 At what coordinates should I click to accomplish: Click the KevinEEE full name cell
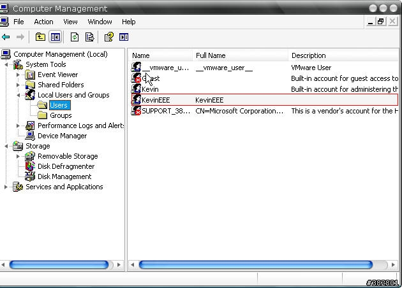tap(209, 100)
